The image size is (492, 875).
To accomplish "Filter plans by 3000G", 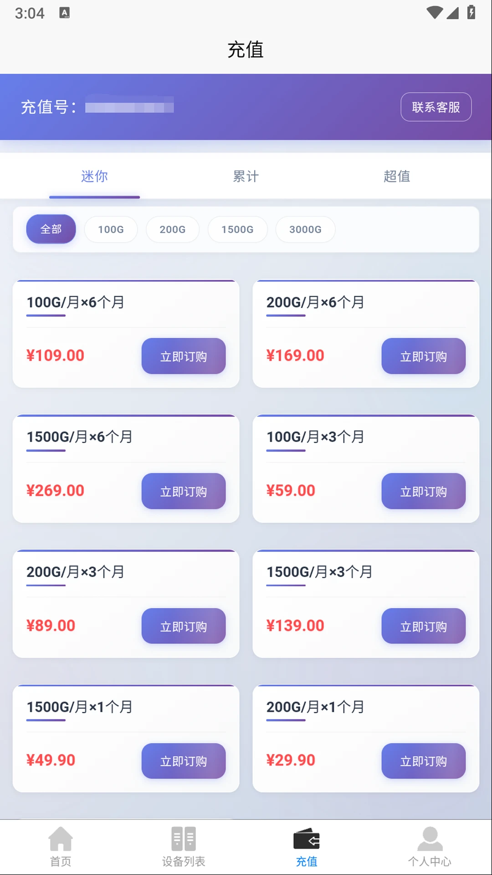I will click(x=305, y=229).
